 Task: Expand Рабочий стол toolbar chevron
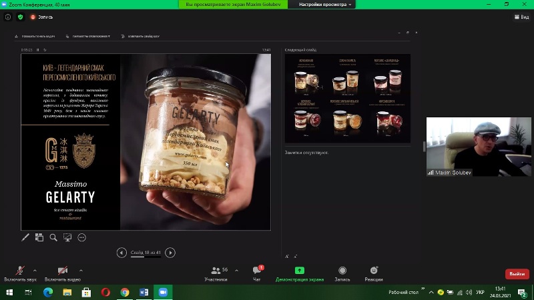[423, 289]
